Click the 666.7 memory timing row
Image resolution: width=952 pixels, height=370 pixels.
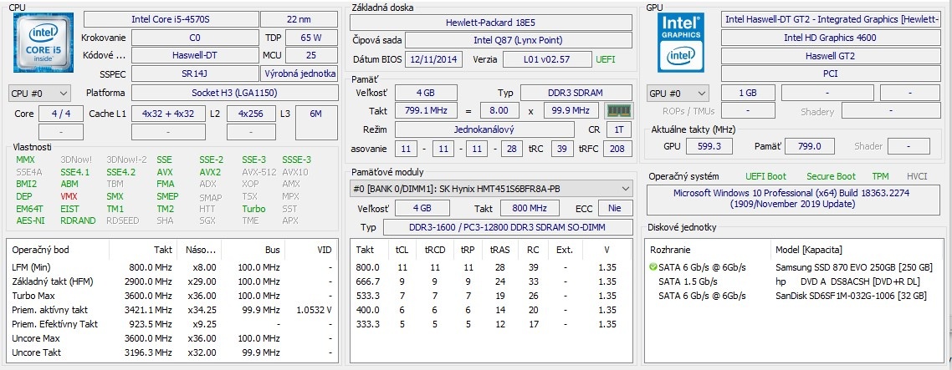(491, 281)
